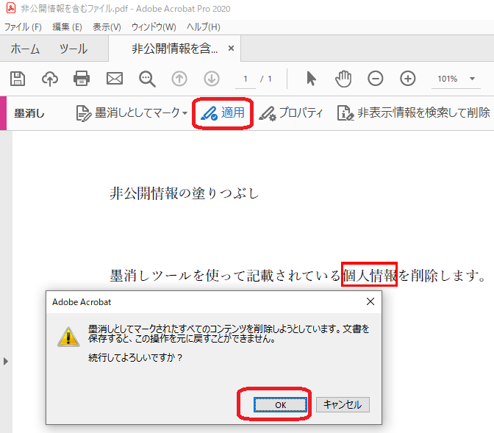Expand the left navigation pane arrow
The image size is (494, 433).
(6, 361)
